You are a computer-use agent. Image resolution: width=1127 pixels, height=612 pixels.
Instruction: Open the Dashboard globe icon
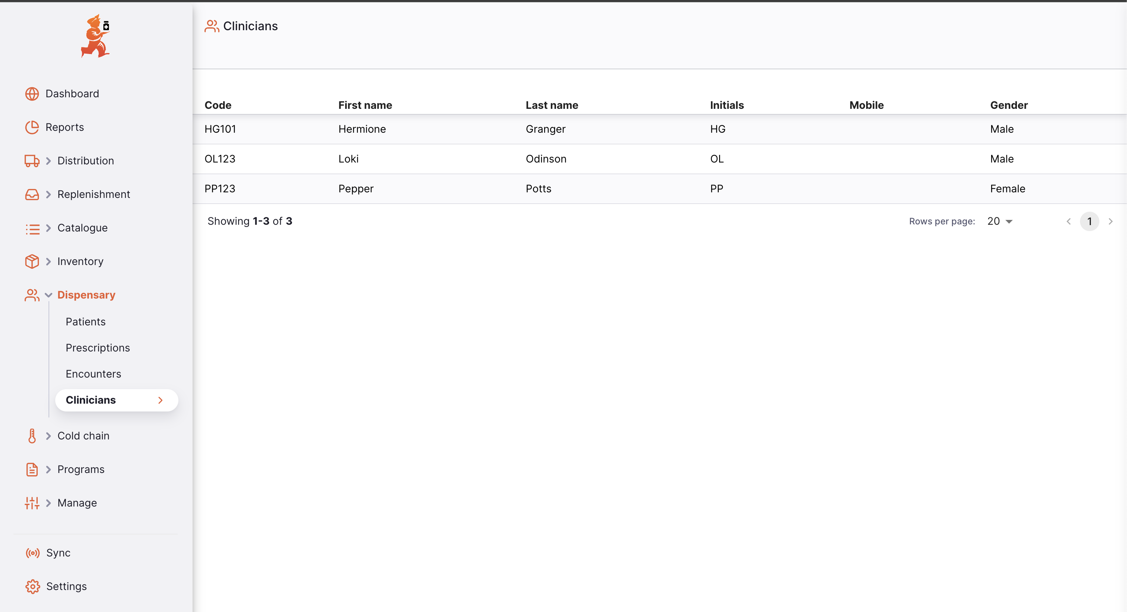tap(32, 94)
